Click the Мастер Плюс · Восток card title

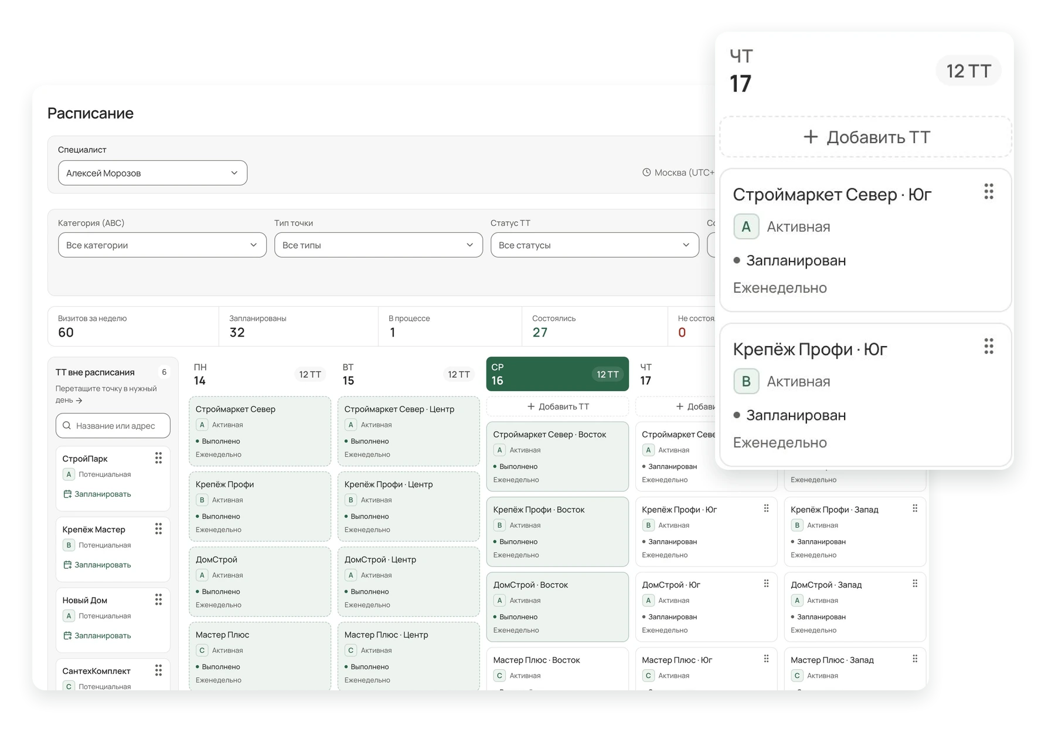(x=536, y=660)
